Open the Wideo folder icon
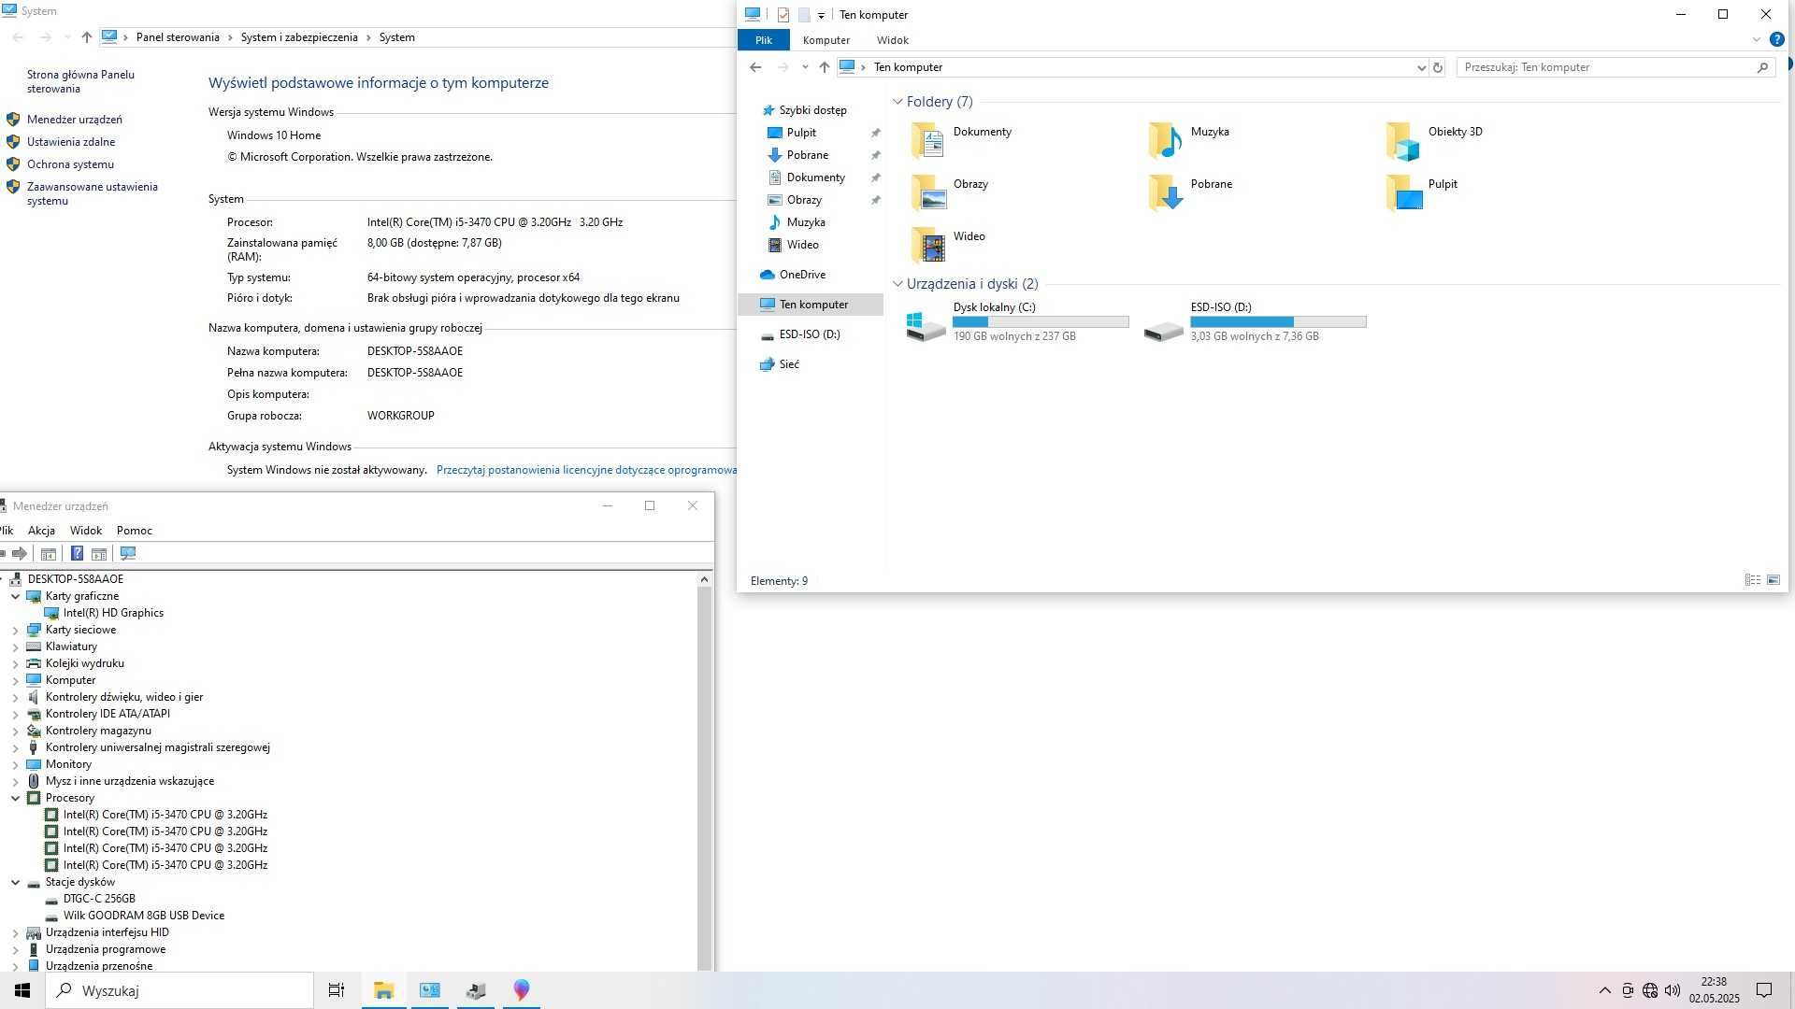Image resolution: width=1795 pixels, height=1009 pixels. 928,245
